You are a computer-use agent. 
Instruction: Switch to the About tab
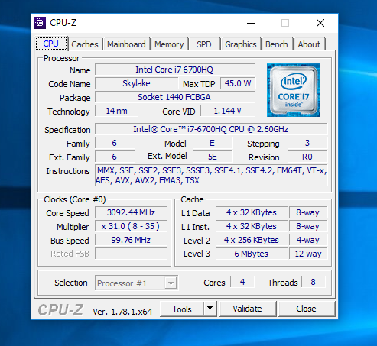pos(309,44)
